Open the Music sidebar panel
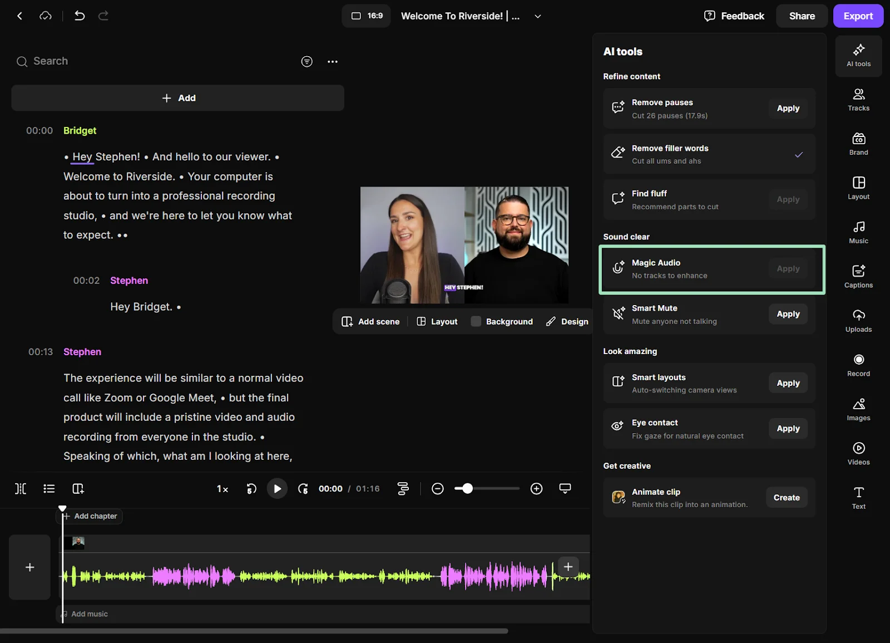 tap(858, 232)
